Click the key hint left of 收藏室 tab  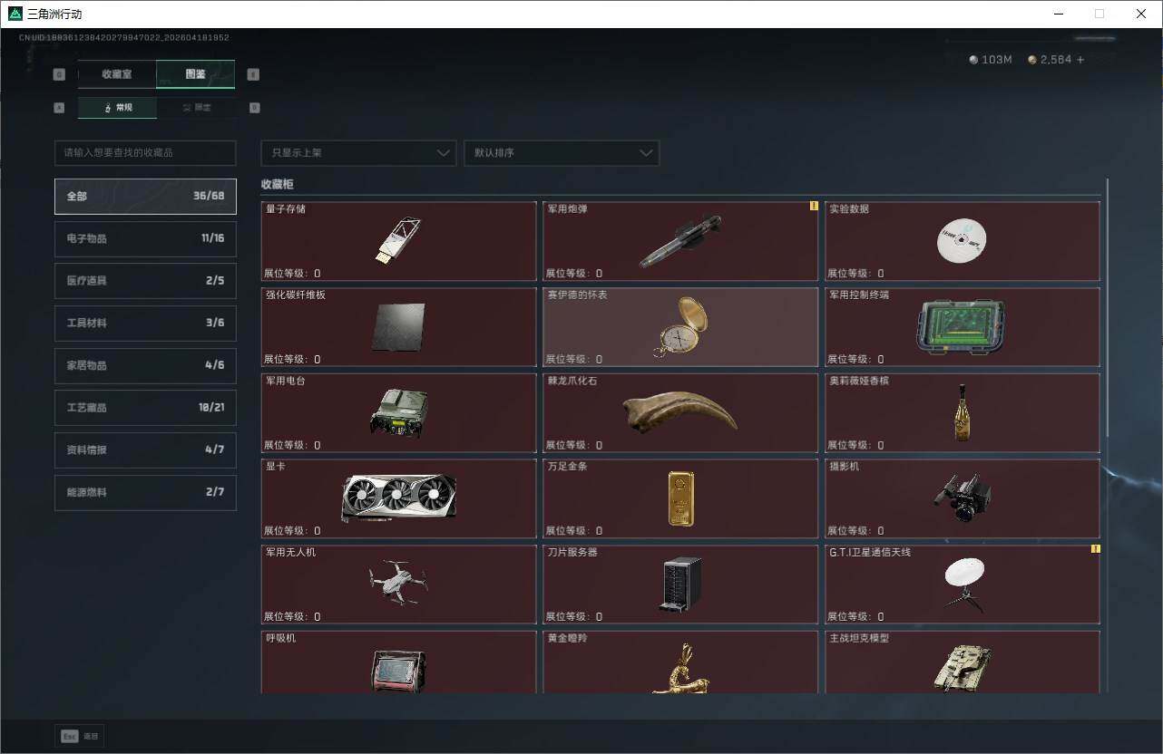point(60,74)
